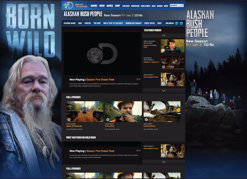Click the Discovery globe logo
This screenshot has width=247, height=179.
(x=68, y=6)
